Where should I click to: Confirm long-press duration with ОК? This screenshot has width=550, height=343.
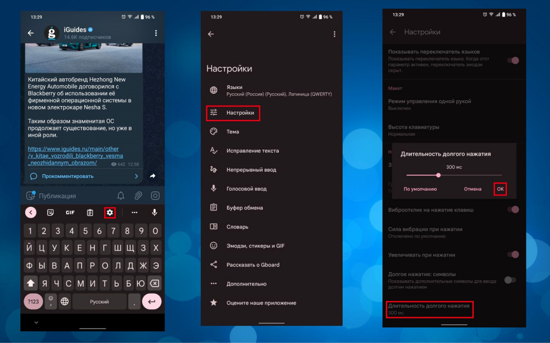pyautogui.click(x=500, y=189)
